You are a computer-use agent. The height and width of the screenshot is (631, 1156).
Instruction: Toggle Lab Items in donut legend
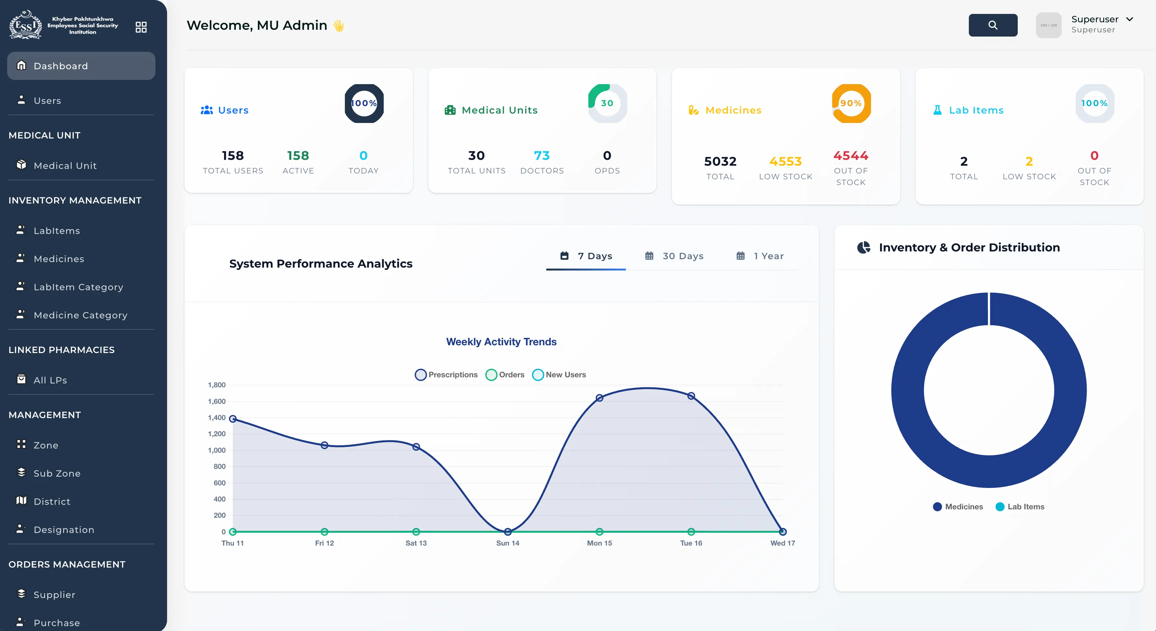coord(1020,506)
